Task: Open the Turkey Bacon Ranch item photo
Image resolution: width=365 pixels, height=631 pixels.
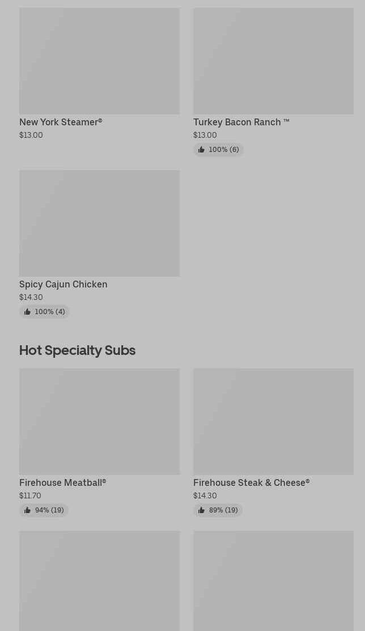Action: point(273,61)
